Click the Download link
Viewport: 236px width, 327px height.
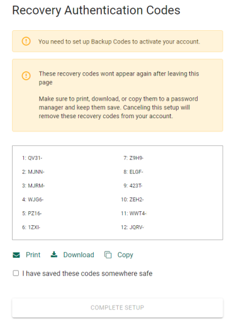coord(79,255)
